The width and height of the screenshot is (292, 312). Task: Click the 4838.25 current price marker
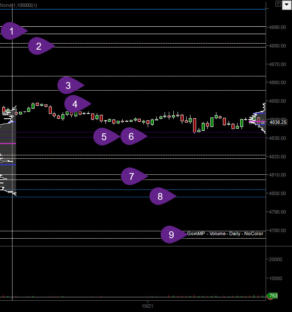(x=278, y=122)
